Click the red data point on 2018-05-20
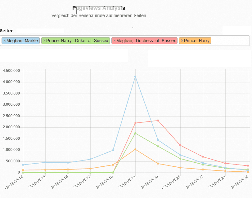The height and width of the screenshot is (198, 252). click(158, 121)
